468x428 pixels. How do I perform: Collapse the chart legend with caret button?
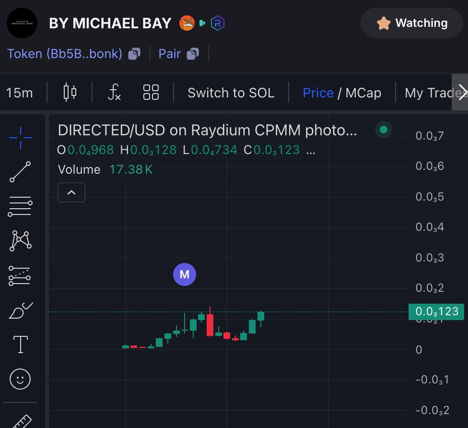(x=71, y=192)
